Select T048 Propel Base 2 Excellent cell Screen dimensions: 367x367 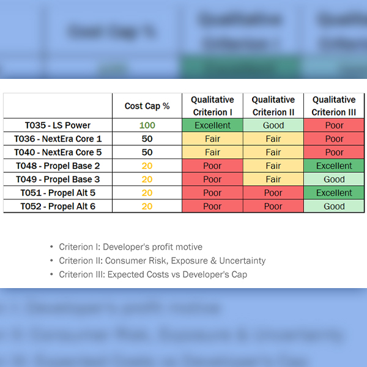[x=334, y=166]
